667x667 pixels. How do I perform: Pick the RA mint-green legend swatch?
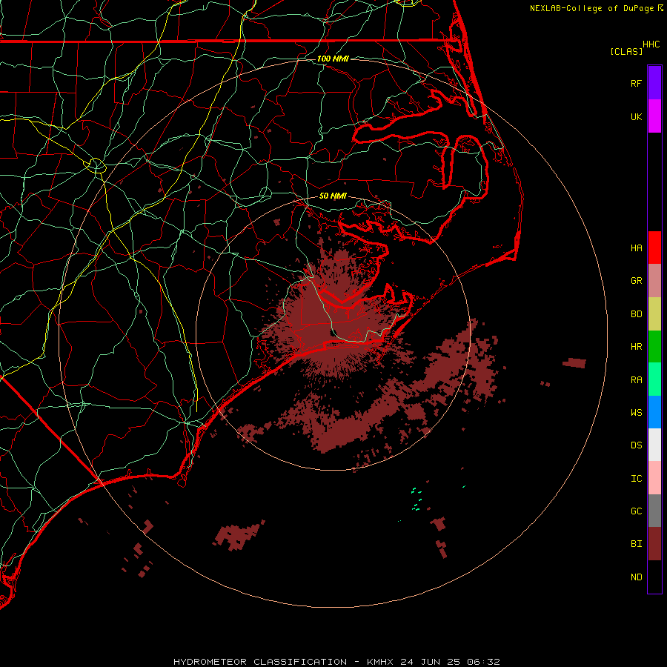click(x=654, y=379)
